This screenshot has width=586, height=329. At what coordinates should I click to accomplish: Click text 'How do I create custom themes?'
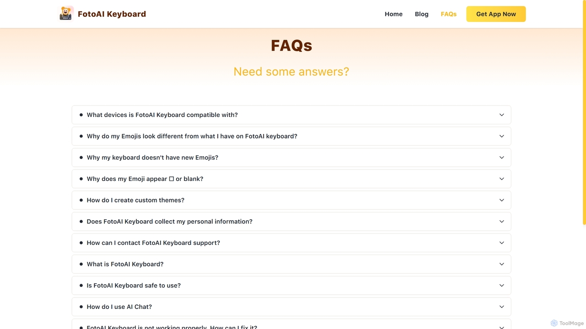[x=136, y=200]
